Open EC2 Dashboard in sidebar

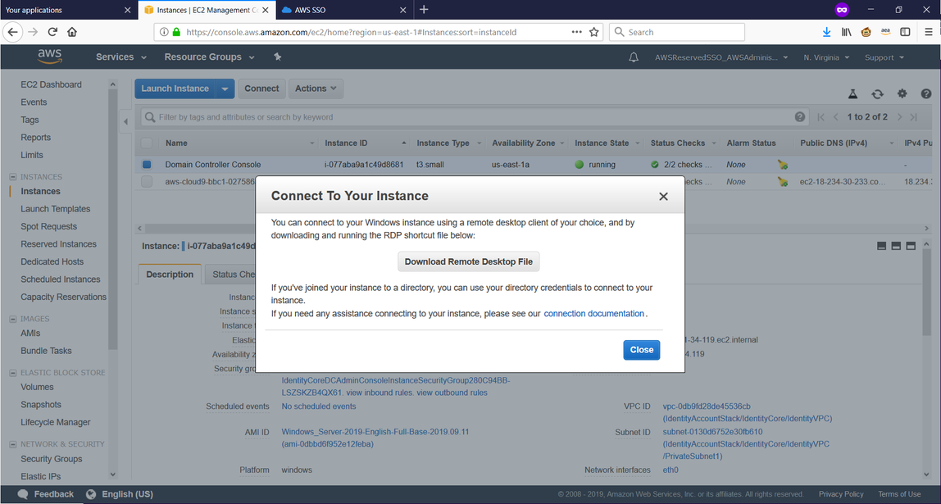[x=51, y=84]
